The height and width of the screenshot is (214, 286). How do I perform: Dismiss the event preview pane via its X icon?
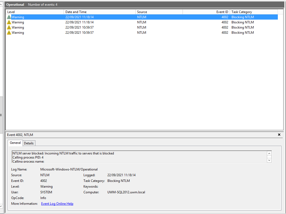(279, 134)
